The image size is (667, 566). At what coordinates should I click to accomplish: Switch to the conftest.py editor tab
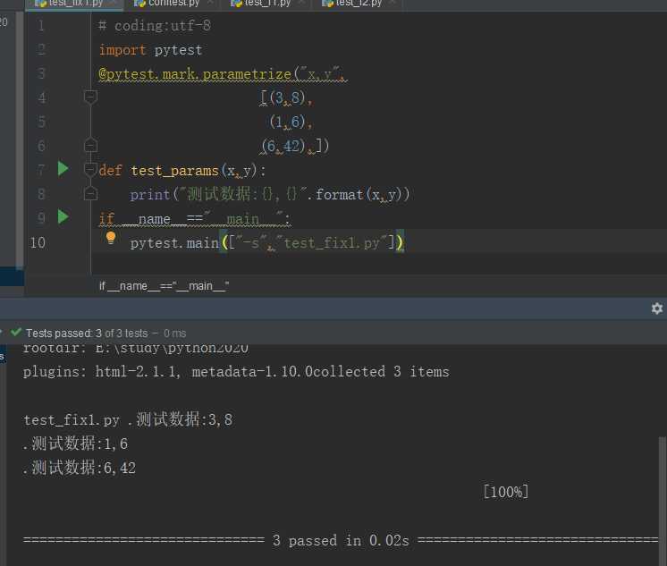173,4
